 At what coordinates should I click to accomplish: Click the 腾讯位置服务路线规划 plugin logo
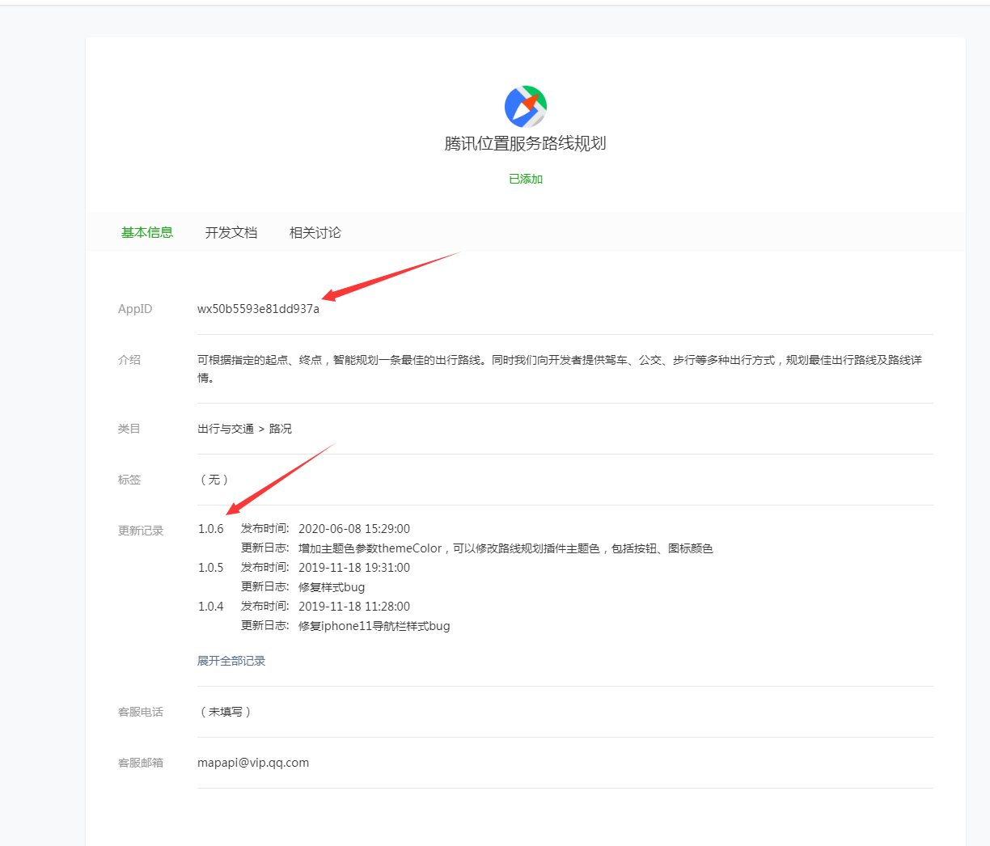tap(526, 106)
